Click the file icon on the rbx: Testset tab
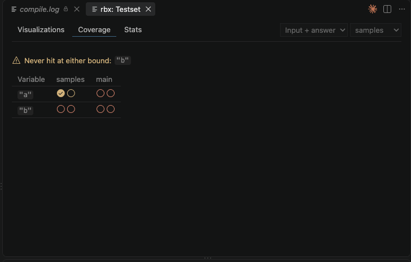The image size is (411, 262). click(x=95, y=10)
